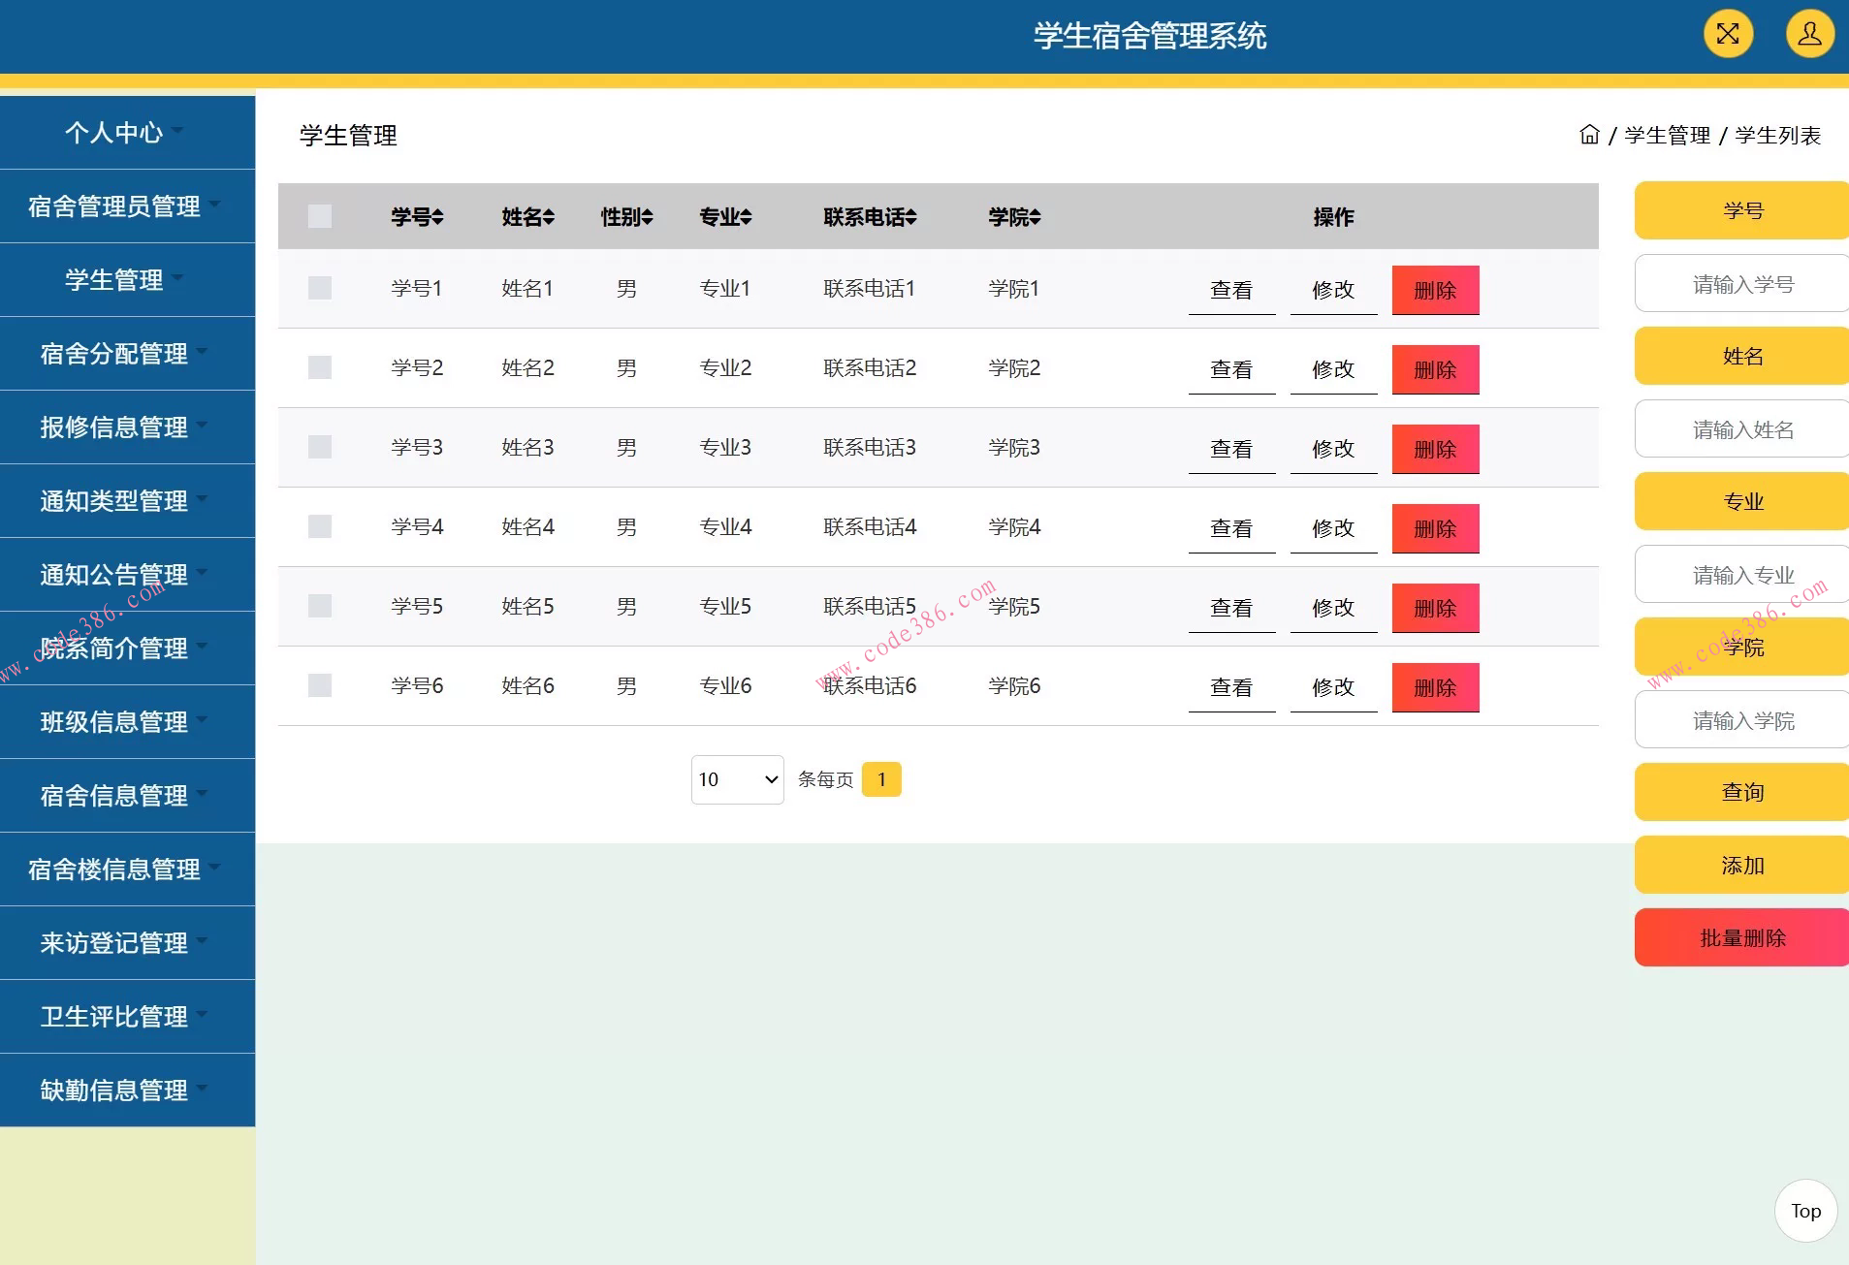Viewport: 1849px width, 1265px height.
Task: Sort the table by 学院 column
Action: pos(1012,217)
